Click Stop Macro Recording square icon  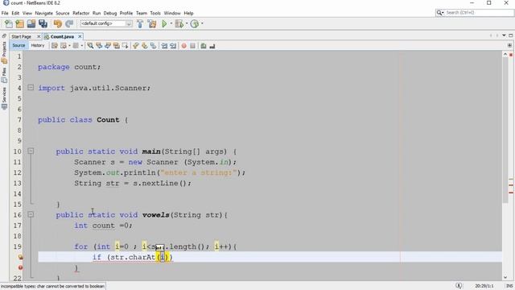pyautogui.click(x=193, y=46)
